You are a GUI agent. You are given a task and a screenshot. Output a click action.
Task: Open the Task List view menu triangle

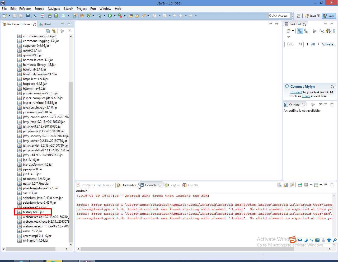pos(288,37)
